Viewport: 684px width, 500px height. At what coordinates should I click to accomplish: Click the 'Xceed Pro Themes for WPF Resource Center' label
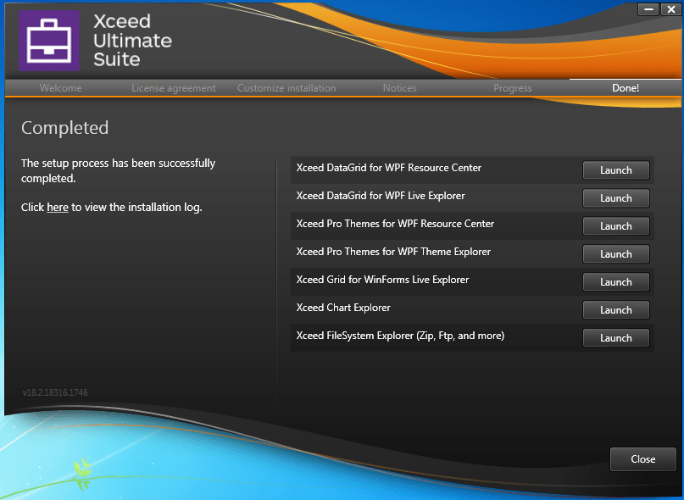[395, 224]
